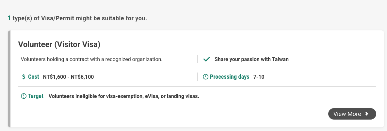Image resolution: width=387 pixels, height=131 pixels.
Task: Click the arrow icon inside View More
Action: pos(367,114)
